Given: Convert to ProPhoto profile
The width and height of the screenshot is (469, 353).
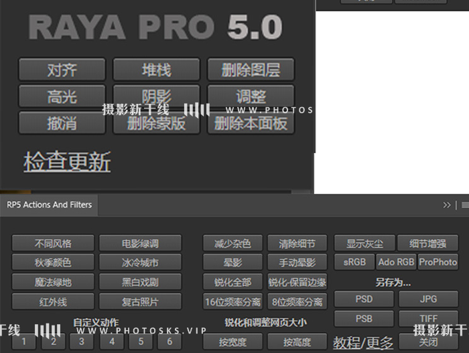Looking at the screenshot, I should [438, 262].
